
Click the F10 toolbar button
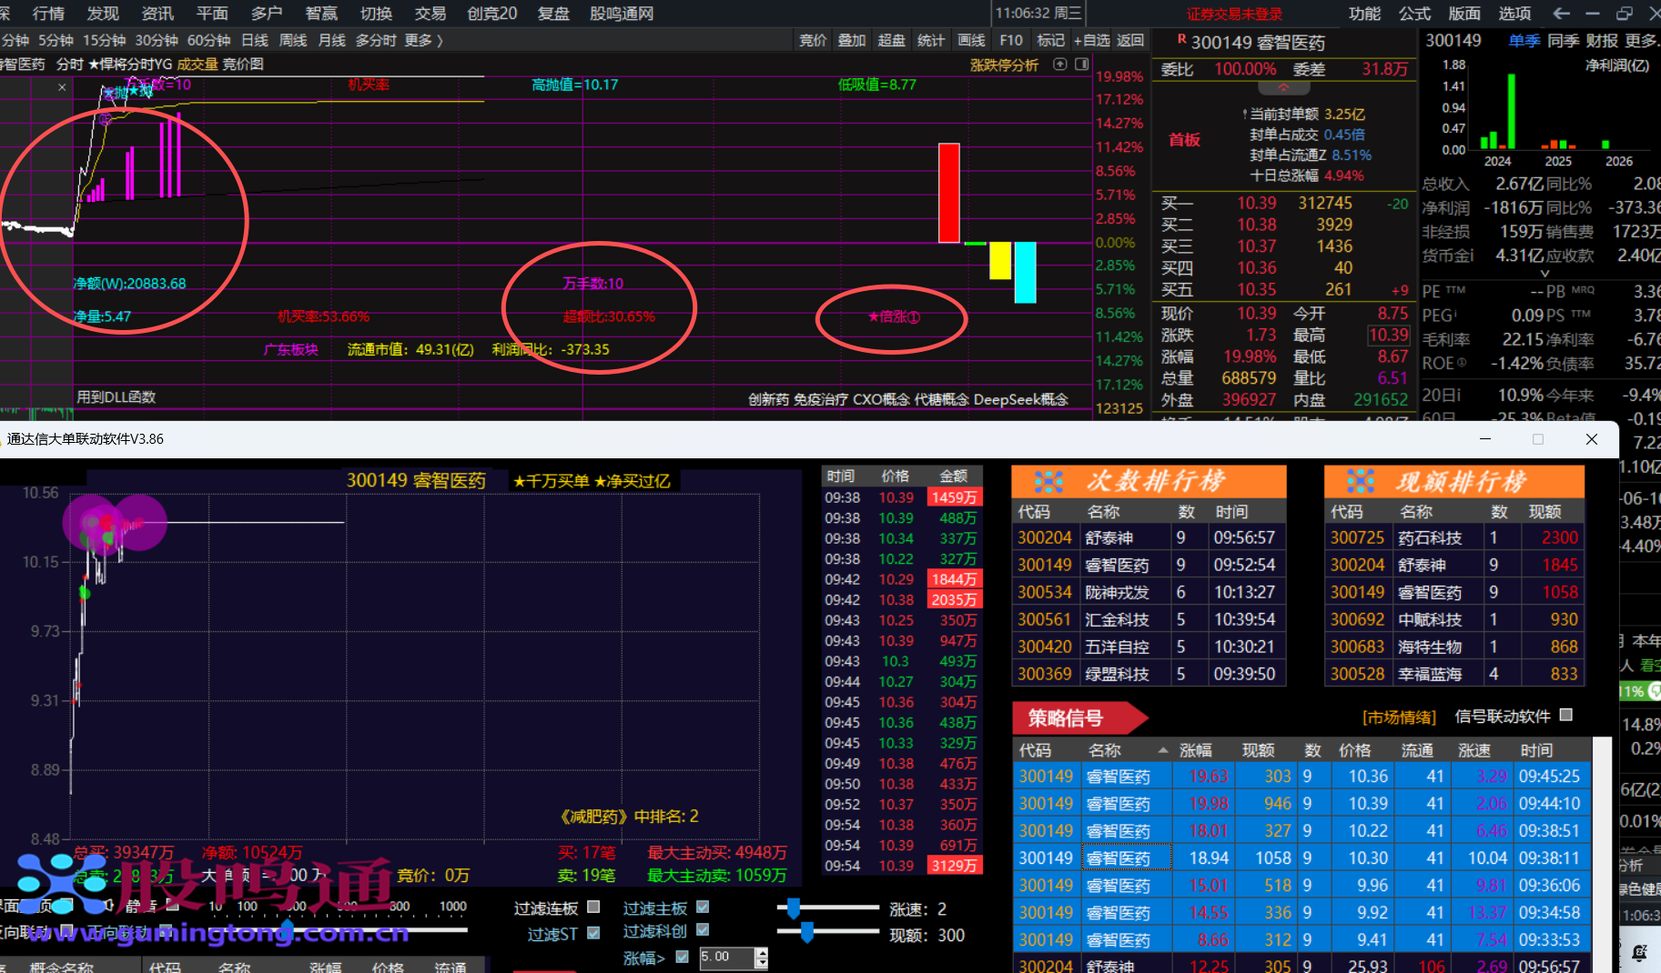pos(1010,40)
